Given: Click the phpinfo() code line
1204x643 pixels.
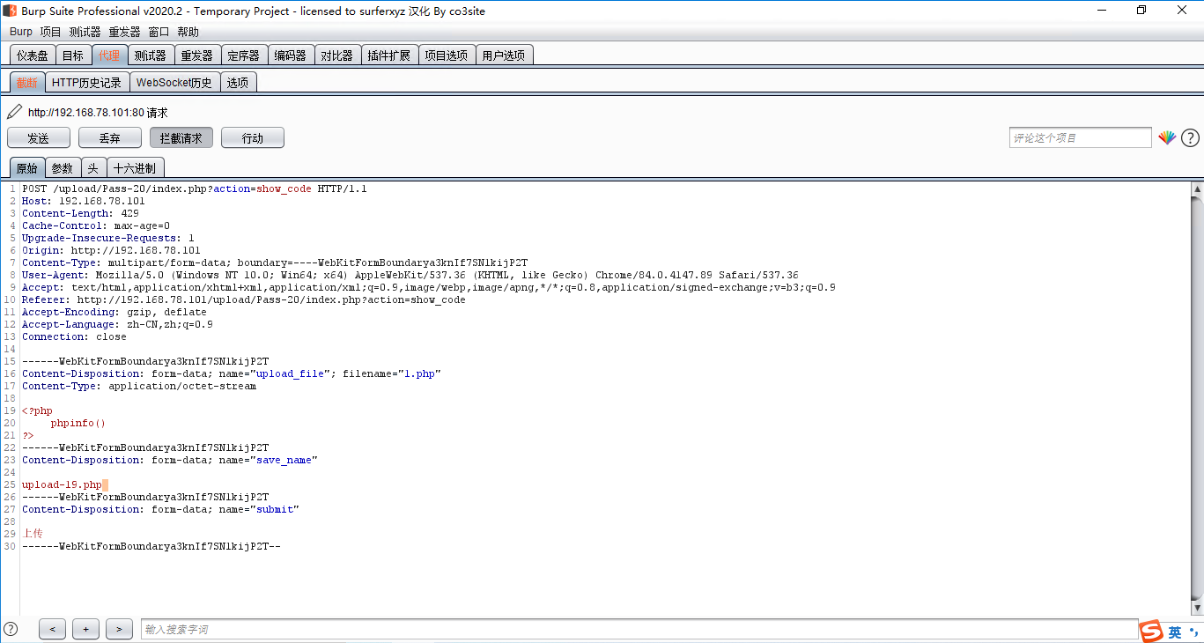Looking at the screenshot, I should tap(78, 423).
